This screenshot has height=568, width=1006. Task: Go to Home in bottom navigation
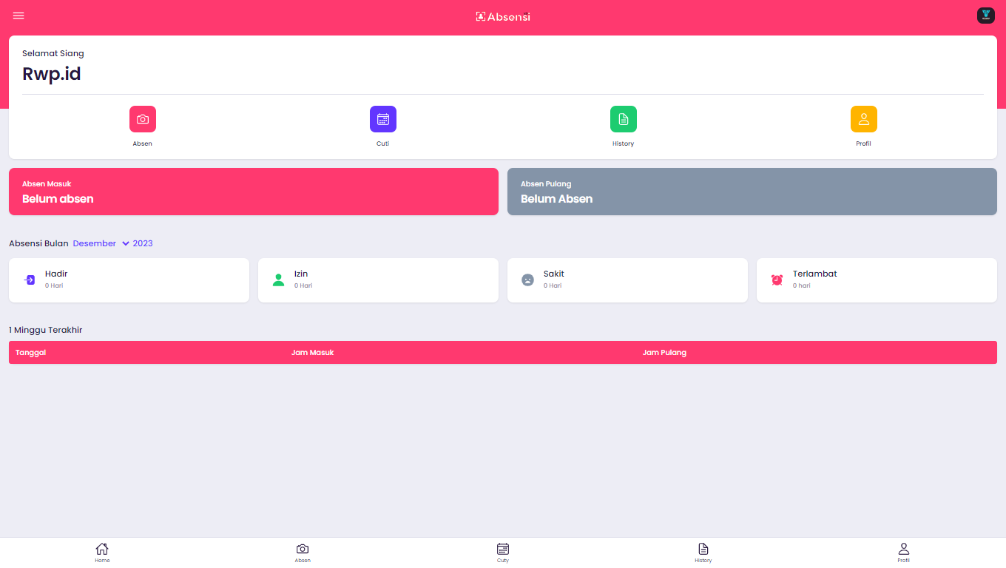(102, 552)
